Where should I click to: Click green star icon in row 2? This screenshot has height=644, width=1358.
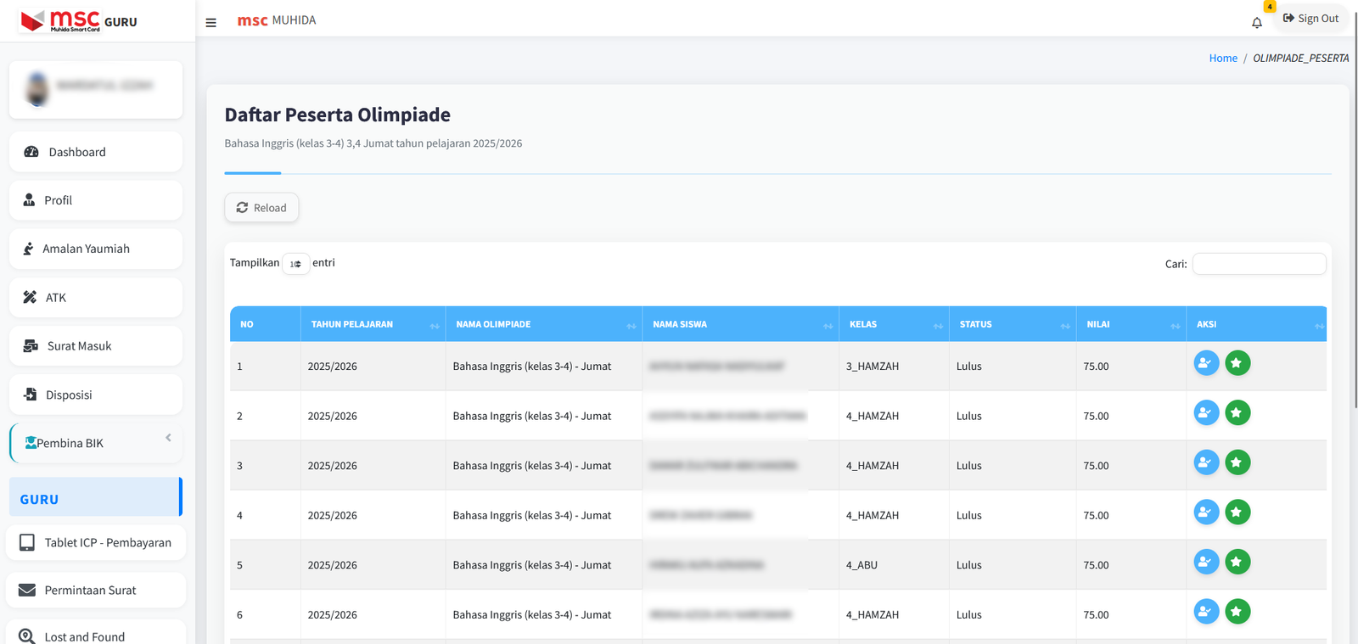click(1237, 413)
